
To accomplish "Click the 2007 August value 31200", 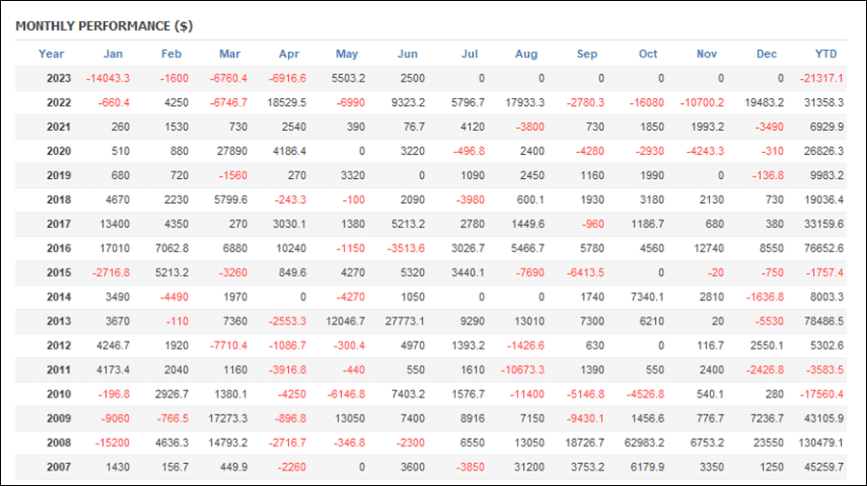I will 529,467.
